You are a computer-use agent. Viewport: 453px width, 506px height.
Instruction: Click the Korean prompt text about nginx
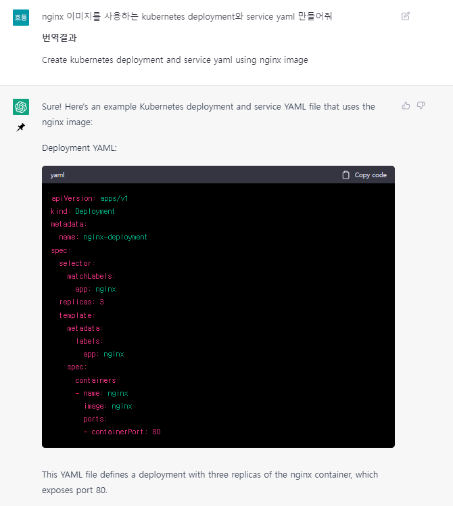[x=187, y=16]
